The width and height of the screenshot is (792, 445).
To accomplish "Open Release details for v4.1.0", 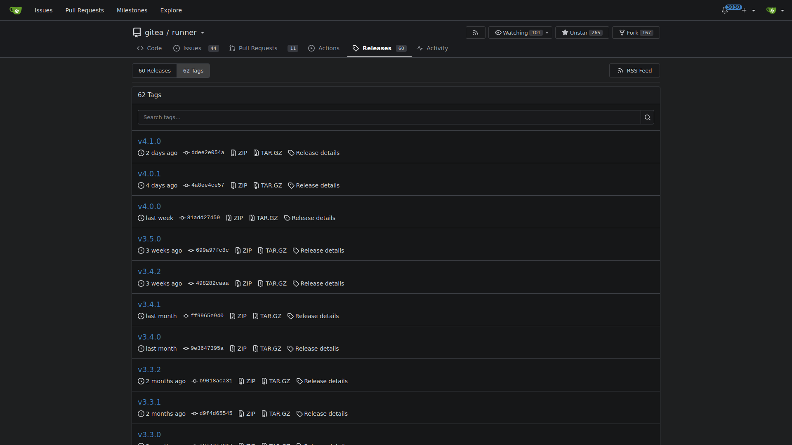I will tap(314, 153).
